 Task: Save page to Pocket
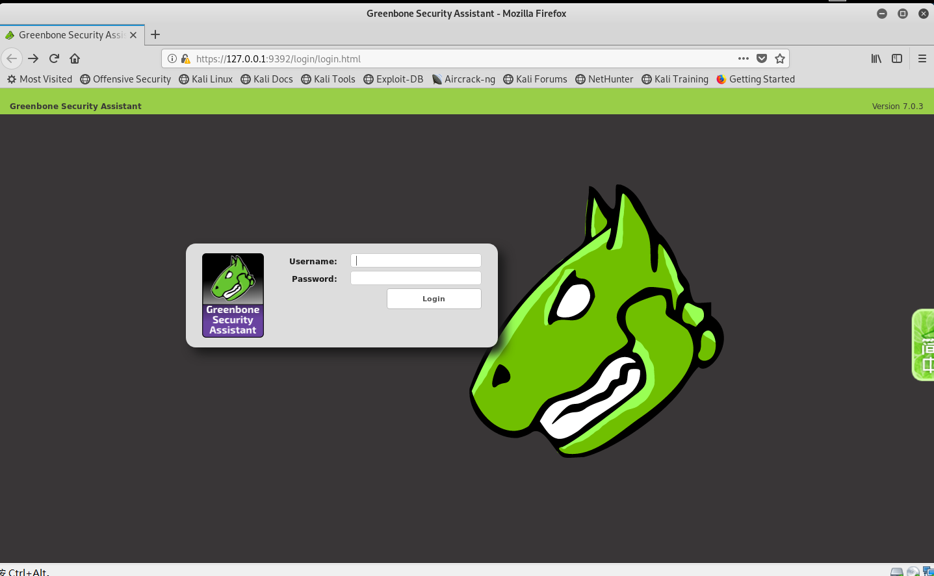762,58
